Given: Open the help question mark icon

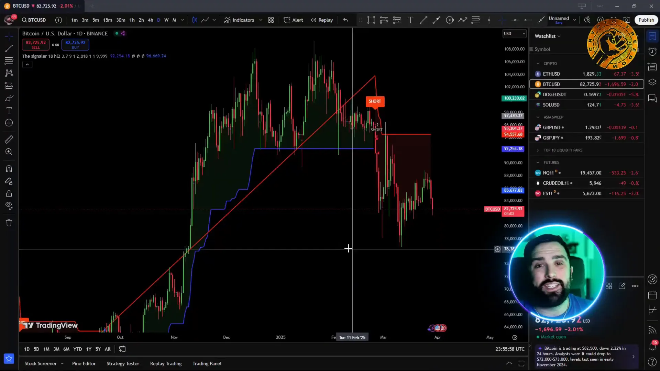Looking at the screenshot, I should 652,362.
